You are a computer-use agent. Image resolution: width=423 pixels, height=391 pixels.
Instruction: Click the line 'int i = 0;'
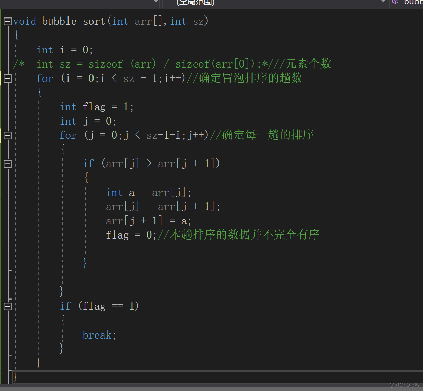[65, 50]
